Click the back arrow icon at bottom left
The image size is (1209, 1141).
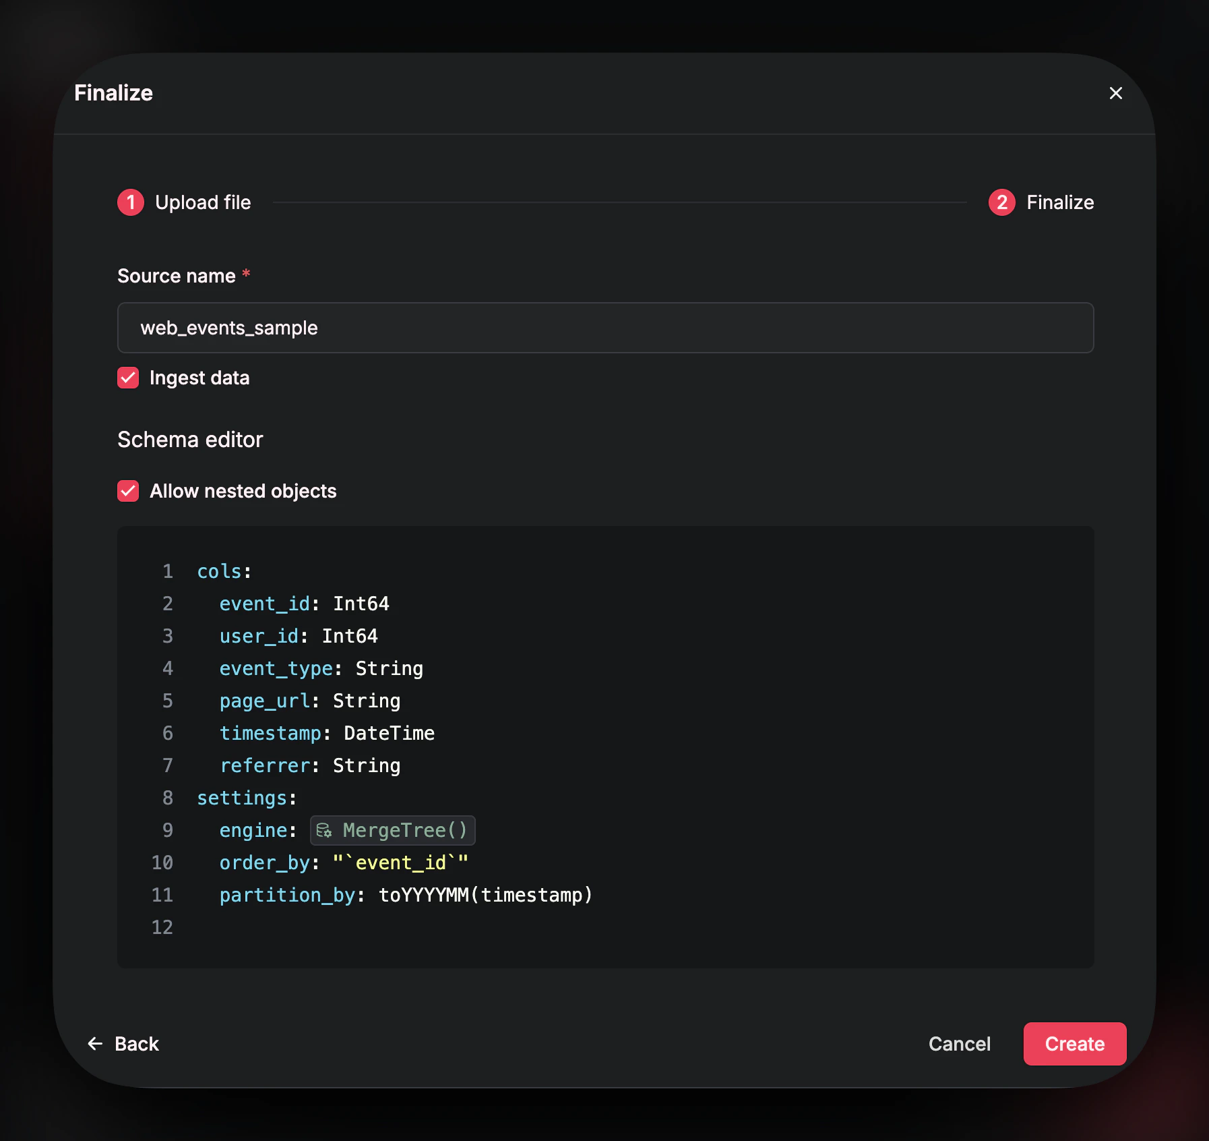[x=95, y=1043]
